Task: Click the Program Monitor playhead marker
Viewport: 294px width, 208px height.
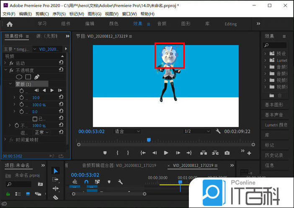Action: (x=148, y=140)
